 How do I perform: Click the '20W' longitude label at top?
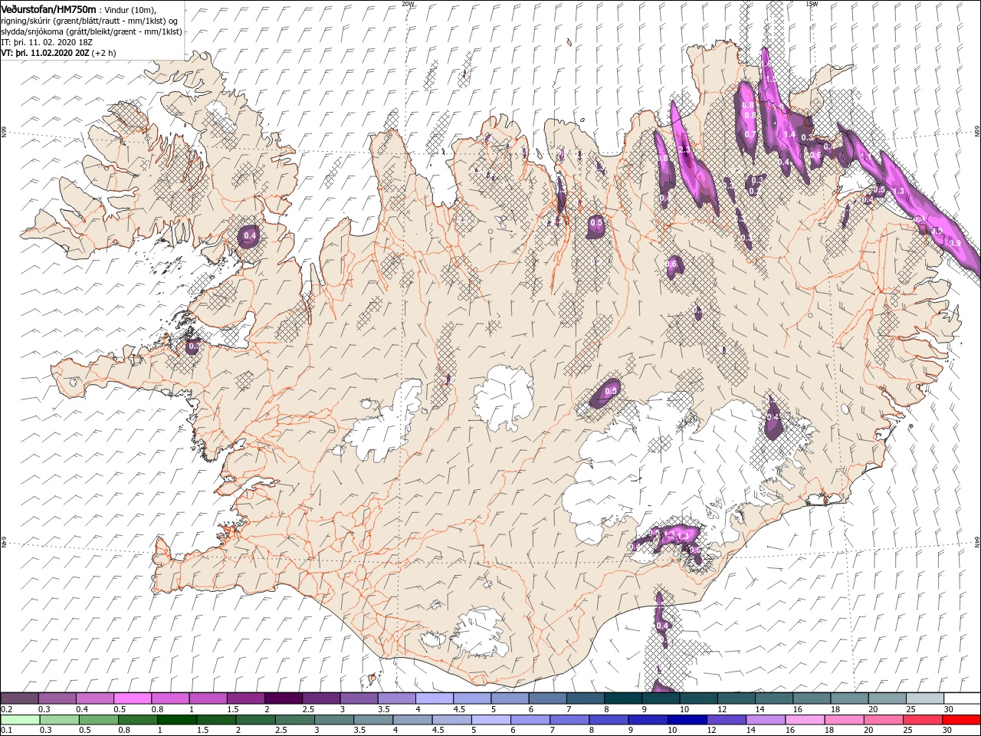tap(408, 4)
